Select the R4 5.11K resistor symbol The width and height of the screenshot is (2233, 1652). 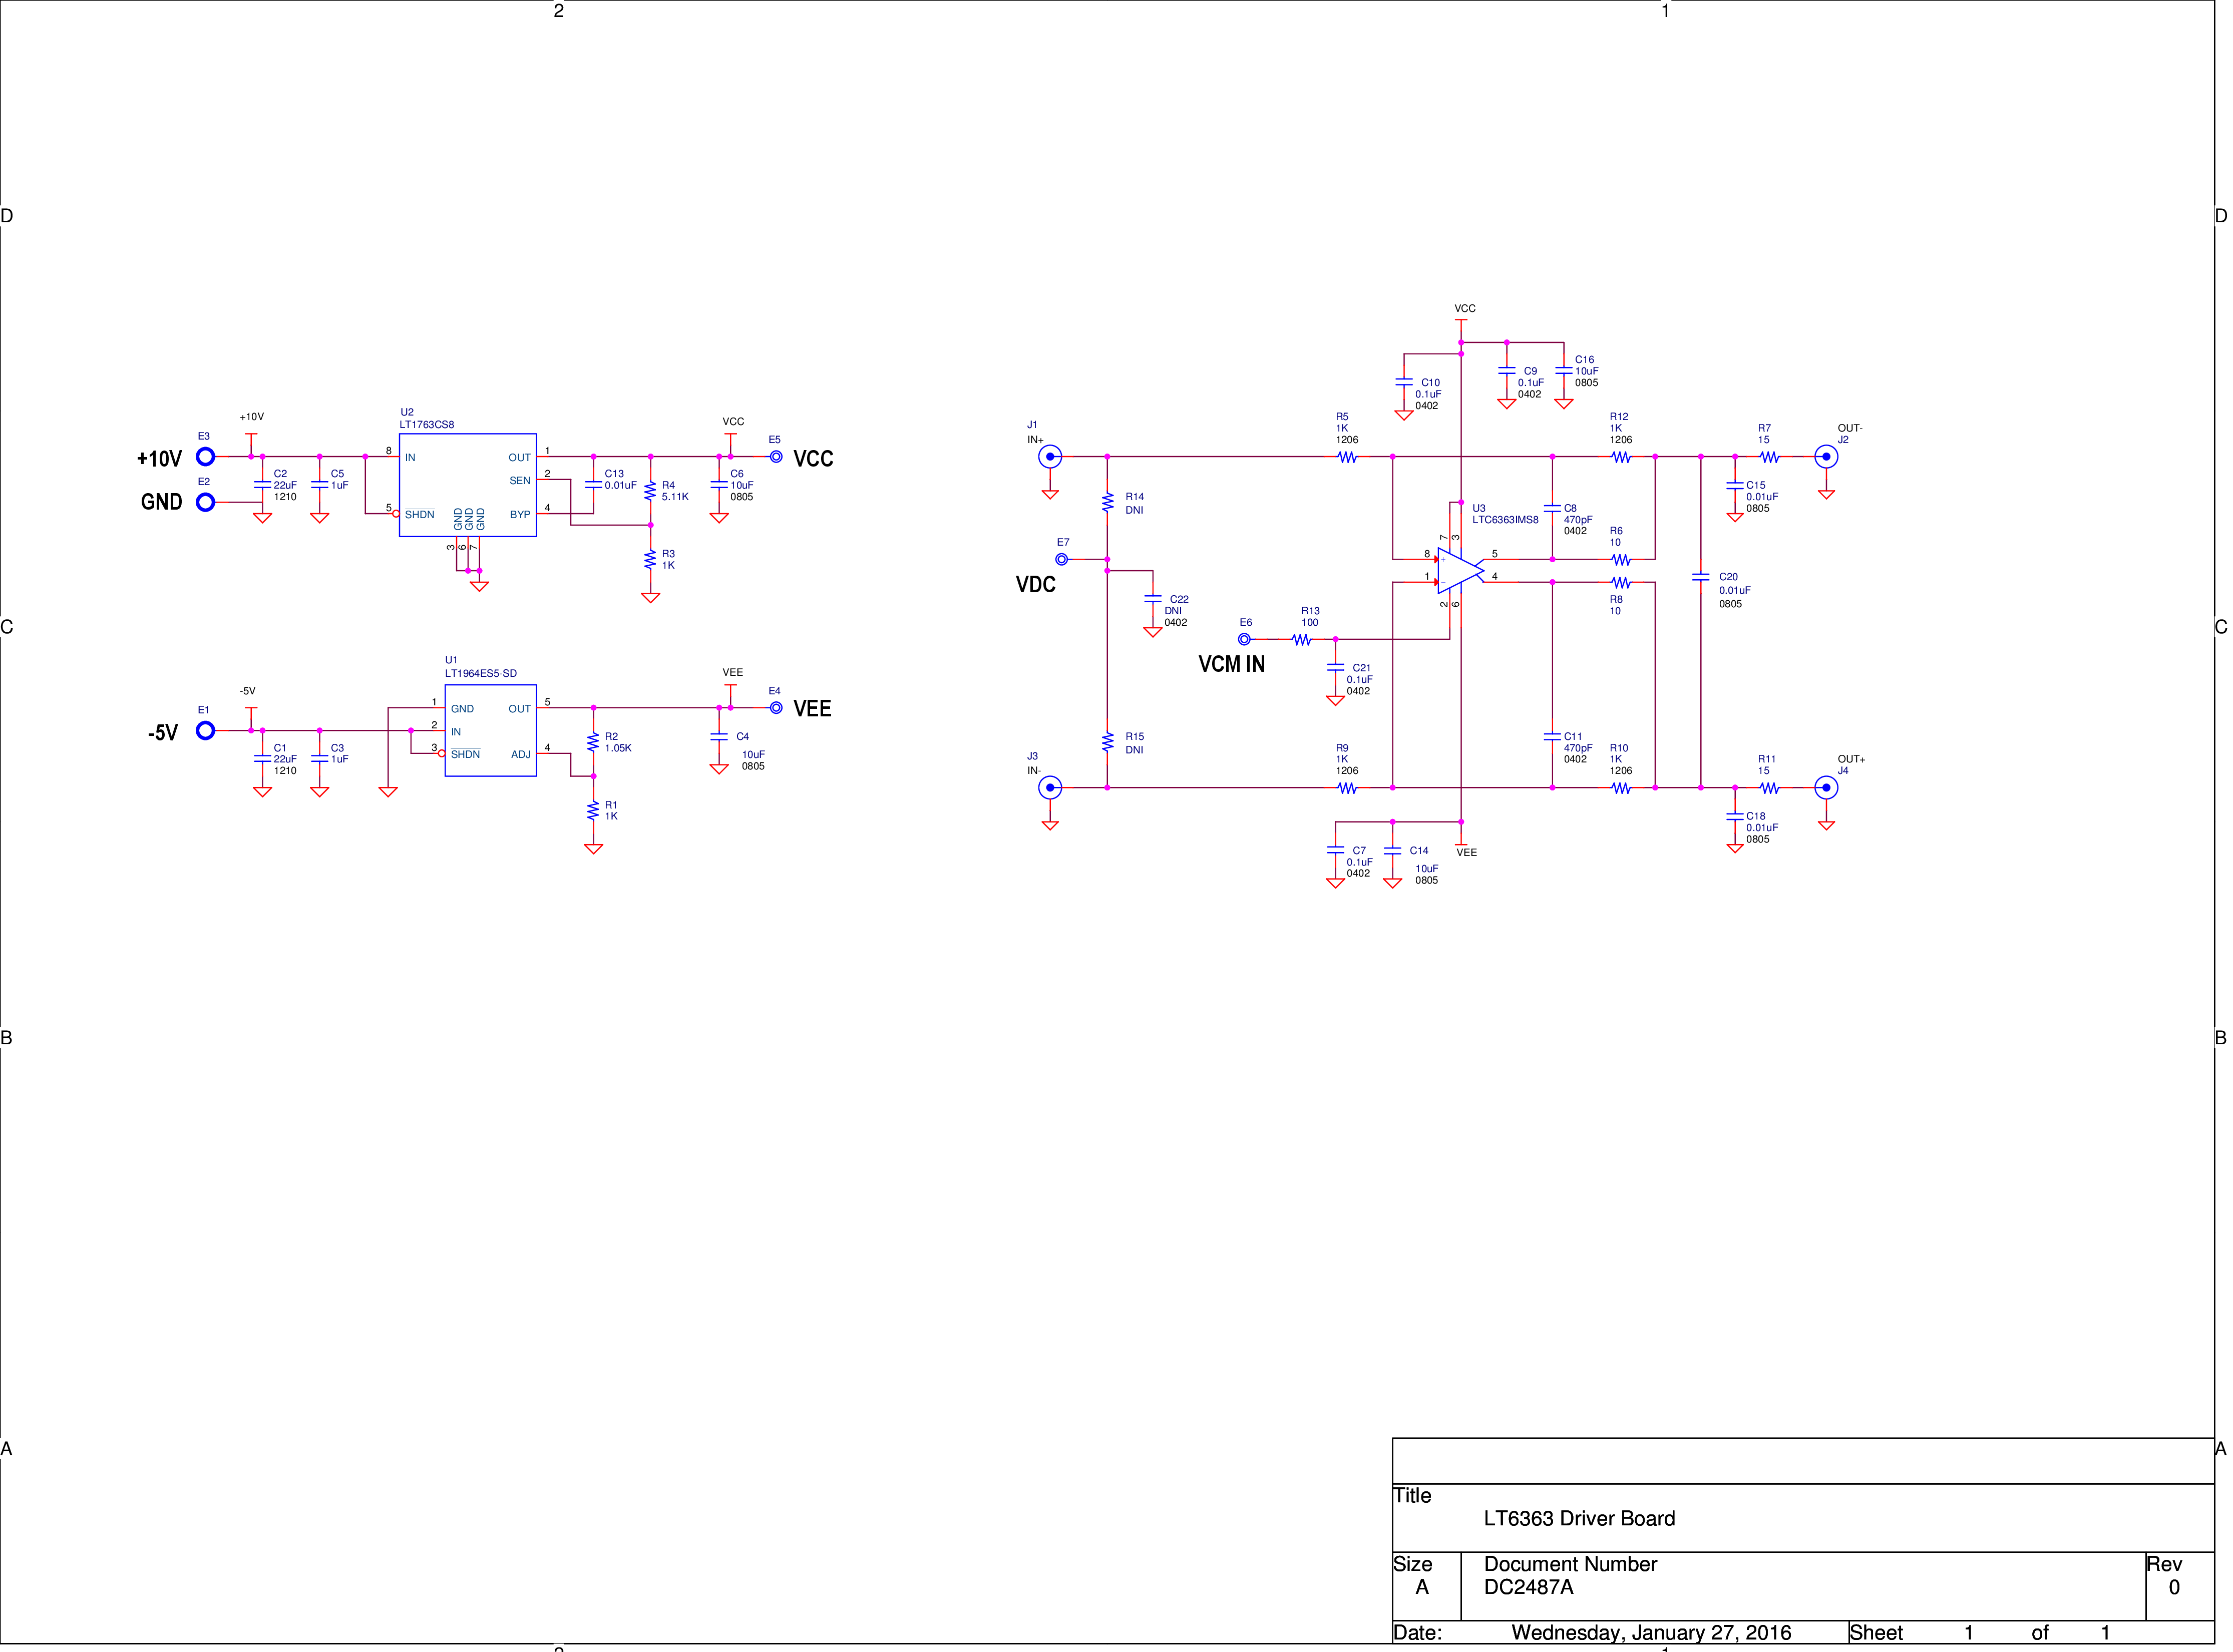tap(650, 491)
